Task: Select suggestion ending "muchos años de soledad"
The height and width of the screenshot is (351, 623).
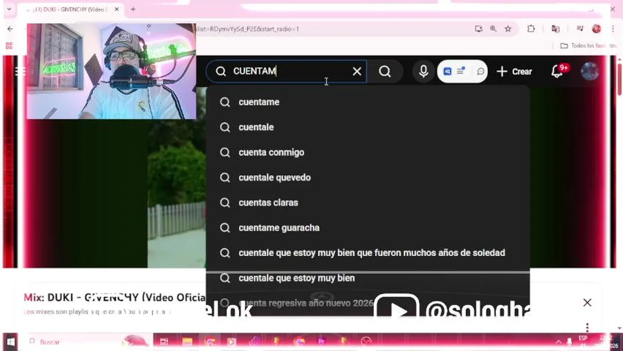Action: (x=368, y=253)
